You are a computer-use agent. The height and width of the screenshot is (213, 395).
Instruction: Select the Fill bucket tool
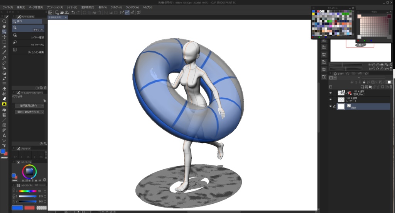(4, 110)
